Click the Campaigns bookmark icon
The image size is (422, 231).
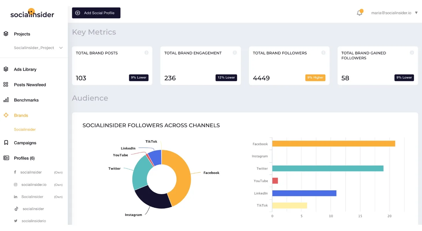6,143
